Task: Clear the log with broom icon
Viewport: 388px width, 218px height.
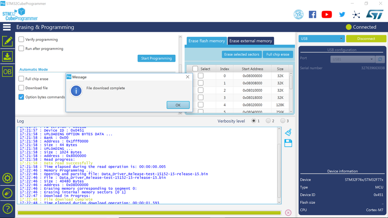Action: (x=288, y=132)
